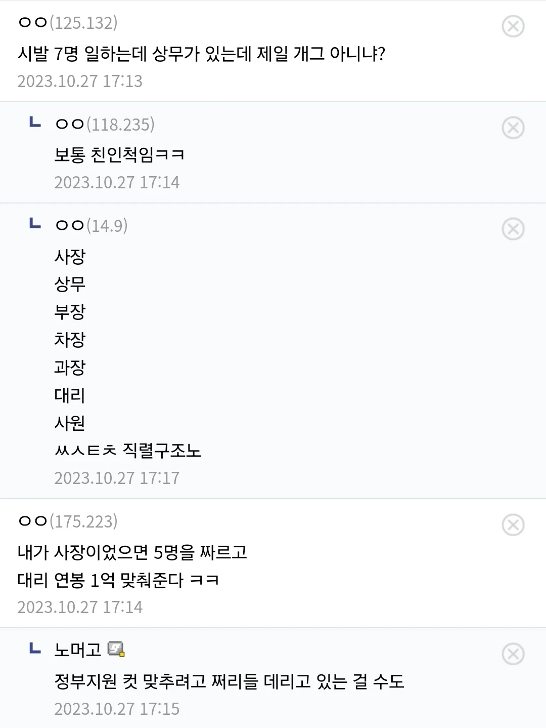Screen dimensions: 546x728
Task: Click the nickname ㅇㅇ(118.235)
Action: (105, 124)
